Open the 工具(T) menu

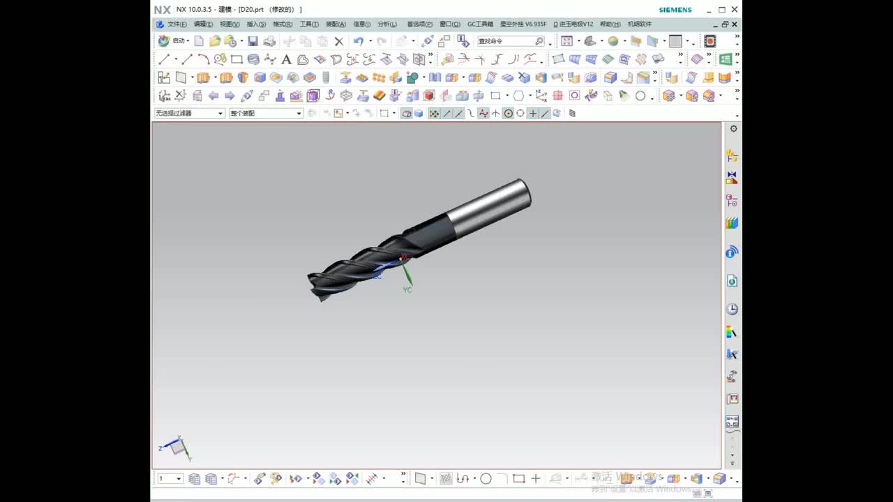pyautogui.click(x=309, y=24)
